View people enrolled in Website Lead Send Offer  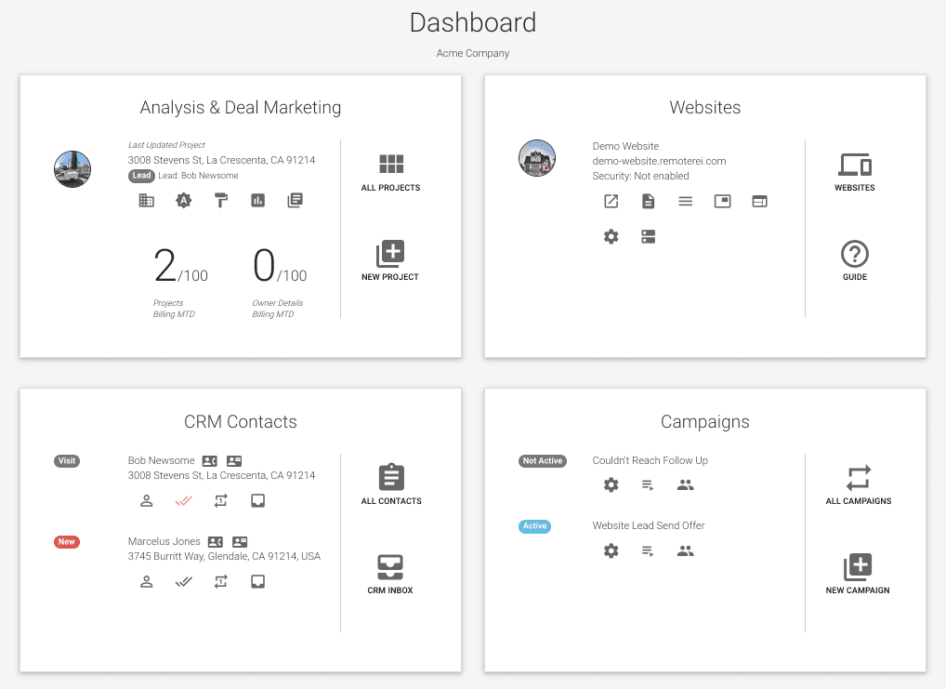686,550
